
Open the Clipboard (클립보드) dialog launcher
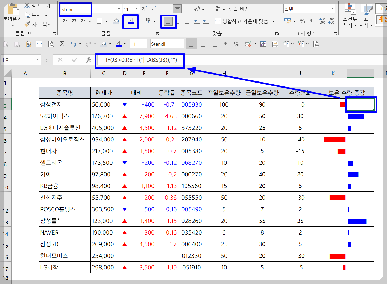click(x=54, y=34)
